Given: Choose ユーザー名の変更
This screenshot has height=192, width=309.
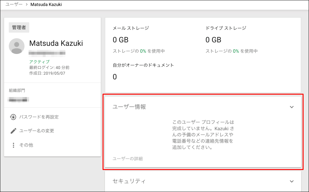Looking at the screenshot, I should coord(36,131).
